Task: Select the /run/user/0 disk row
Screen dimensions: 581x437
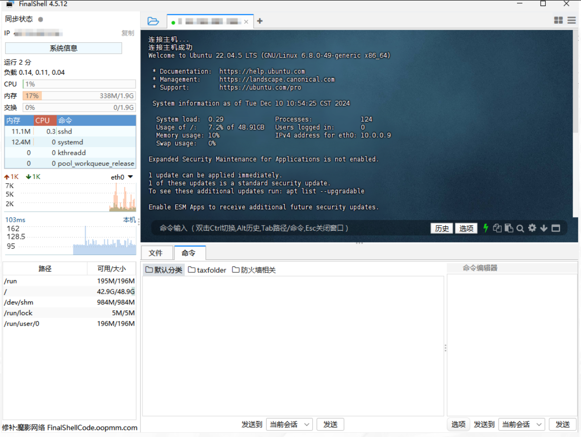Action: coord(69,324)
